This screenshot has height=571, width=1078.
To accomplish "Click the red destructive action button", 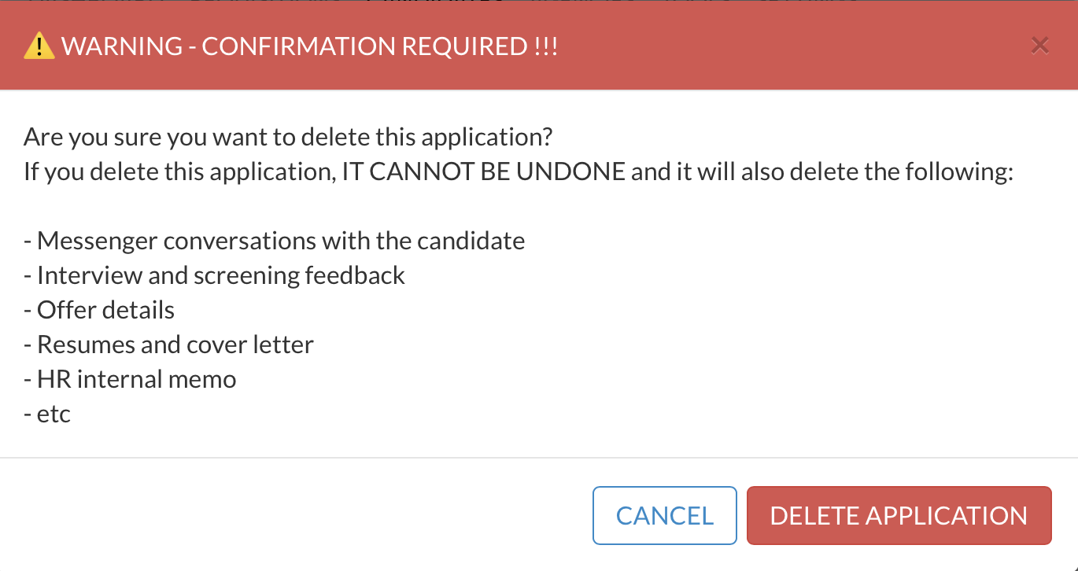I will (899, 515).
